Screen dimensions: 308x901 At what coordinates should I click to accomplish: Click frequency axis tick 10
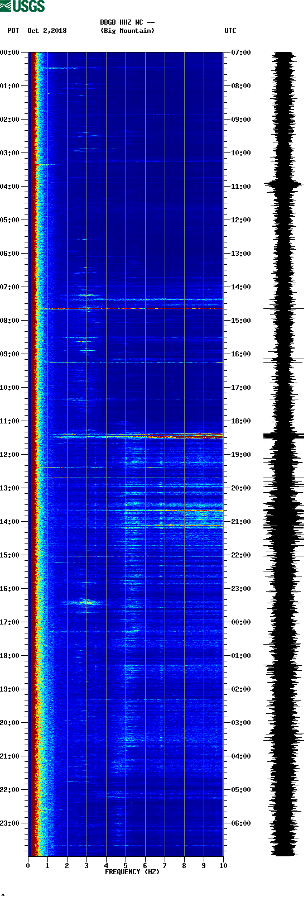pos(223,866)
